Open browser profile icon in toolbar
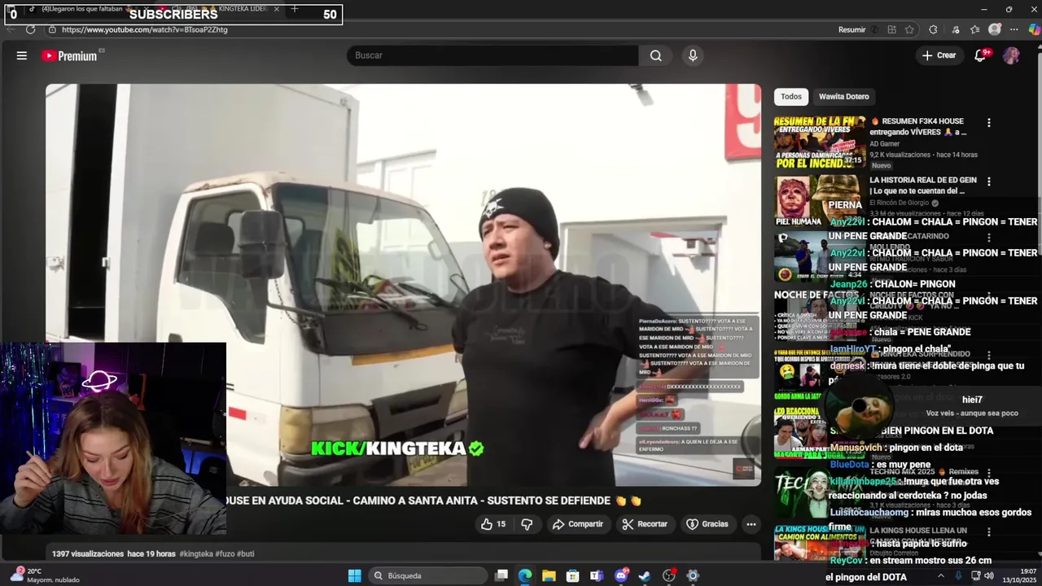The width and height of the screenshot is (1042, 586). point(995,29)
